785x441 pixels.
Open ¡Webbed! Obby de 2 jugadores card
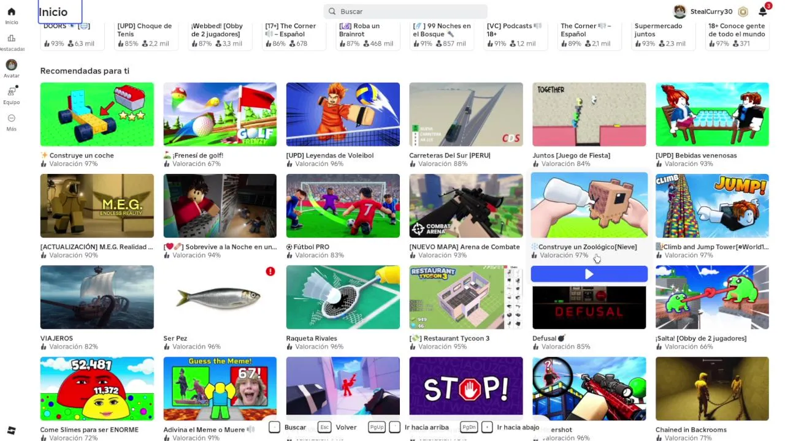click(220, 36)
